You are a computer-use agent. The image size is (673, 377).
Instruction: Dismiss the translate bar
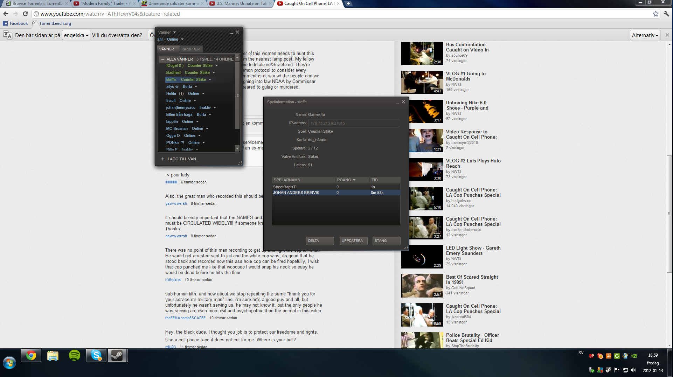tap(667, 35)
